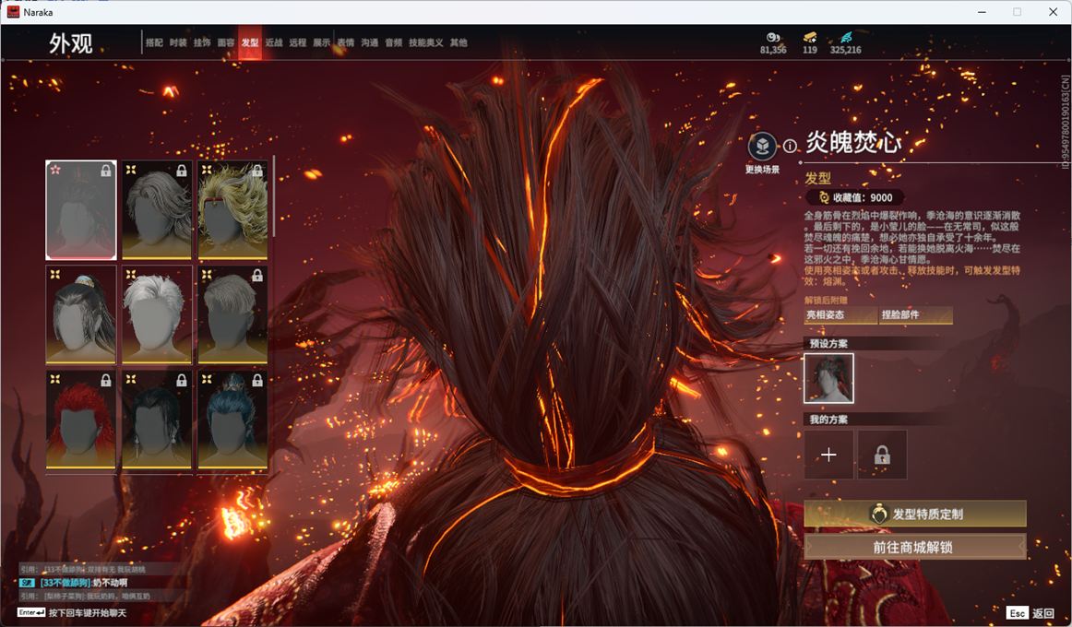Viewport: 1072px width, 627px height.
Task: Select the blonde curly hairstyle with red headband
Action: pos(232,210)
